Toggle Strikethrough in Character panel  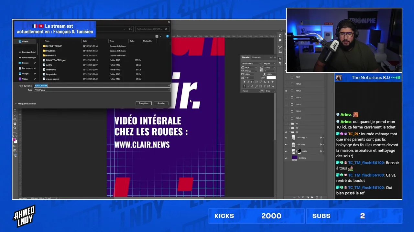tap(272, 82)
